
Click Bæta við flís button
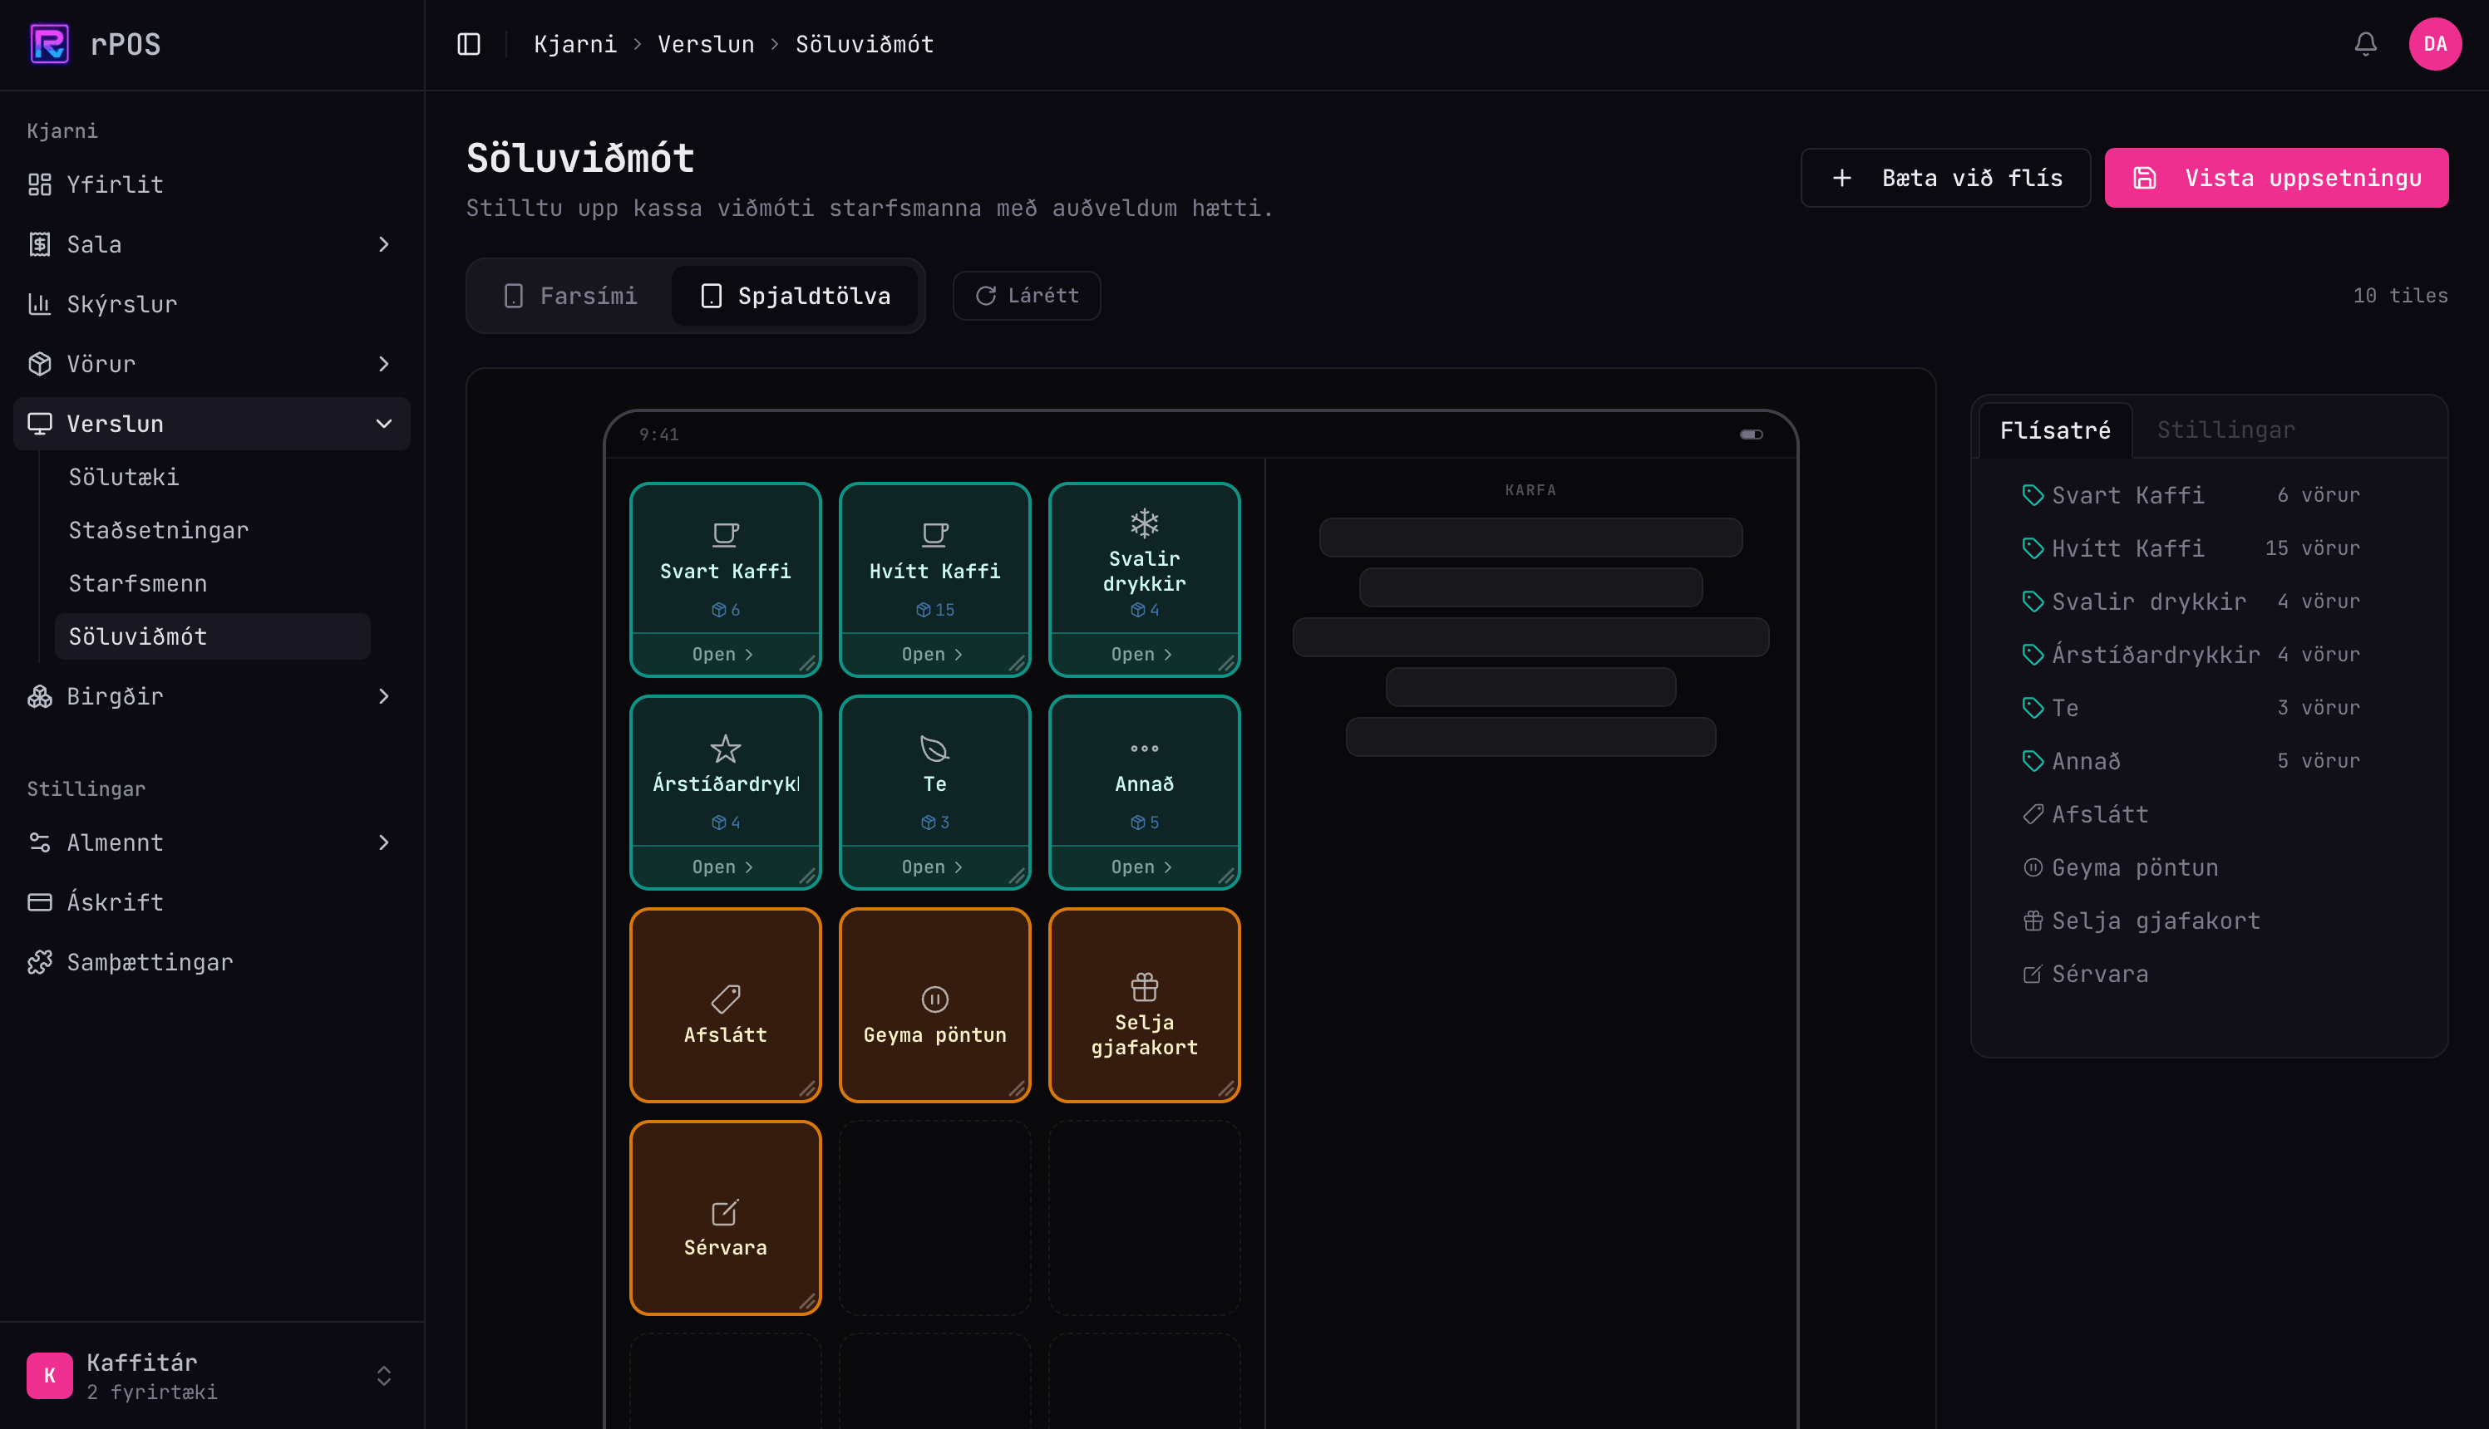coord(1945,178)
